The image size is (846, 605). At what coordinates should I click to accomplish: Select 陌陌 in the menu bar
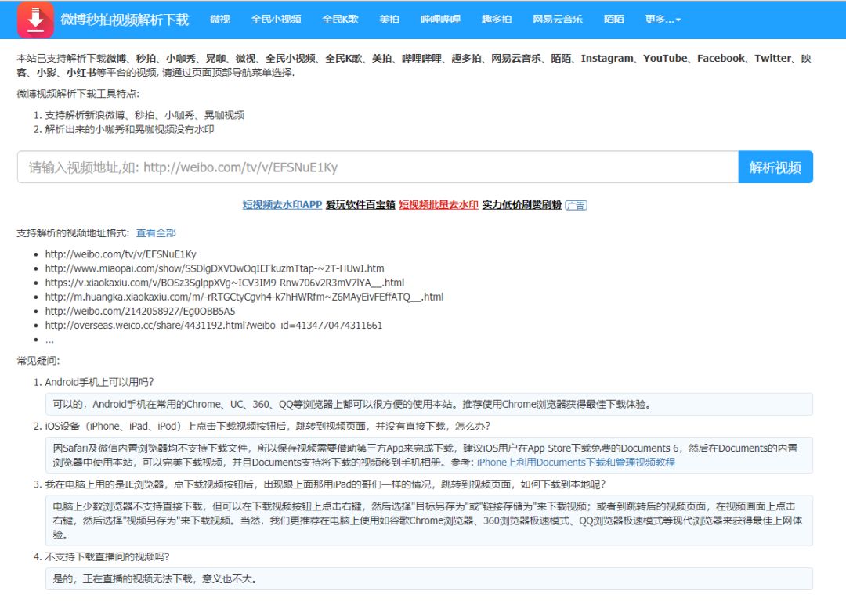614,20
